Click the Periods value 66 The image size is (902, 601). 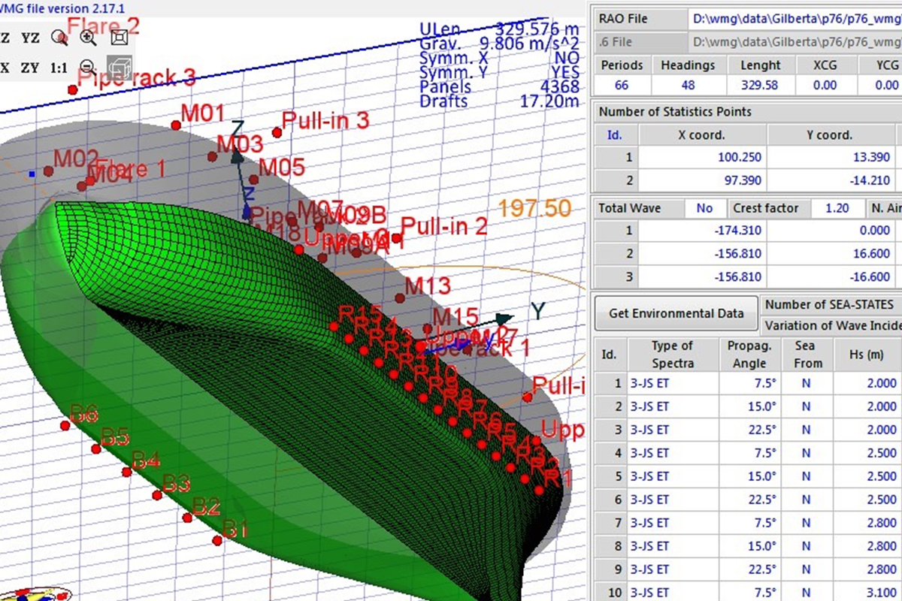coord(622,85)
